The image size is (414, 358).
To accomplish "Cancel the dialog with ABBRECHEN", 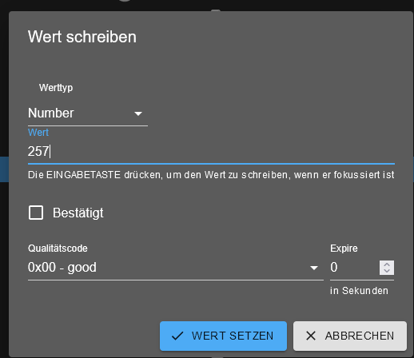I will [x=350, y=336].
